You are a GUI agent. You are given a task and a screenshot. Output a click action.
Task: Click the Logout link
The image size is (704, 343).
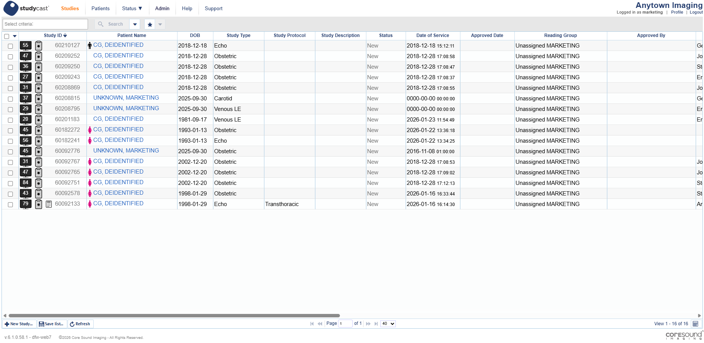(x=696, y=12)
